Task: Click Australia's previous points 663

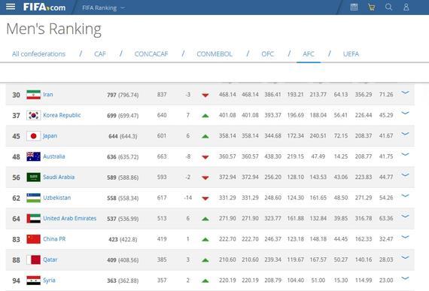Action: [162, 156]
